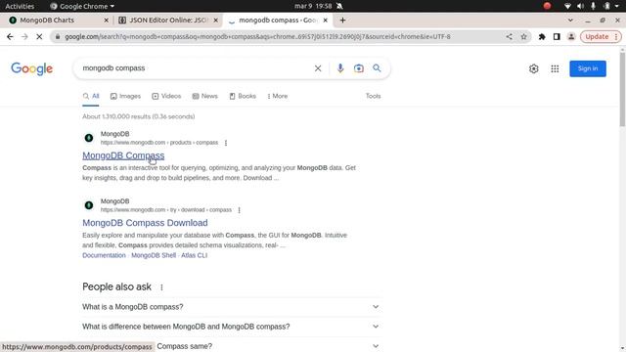Open system menu dropdown arrow in top bar
626x352 pixels.
point(617,6)
